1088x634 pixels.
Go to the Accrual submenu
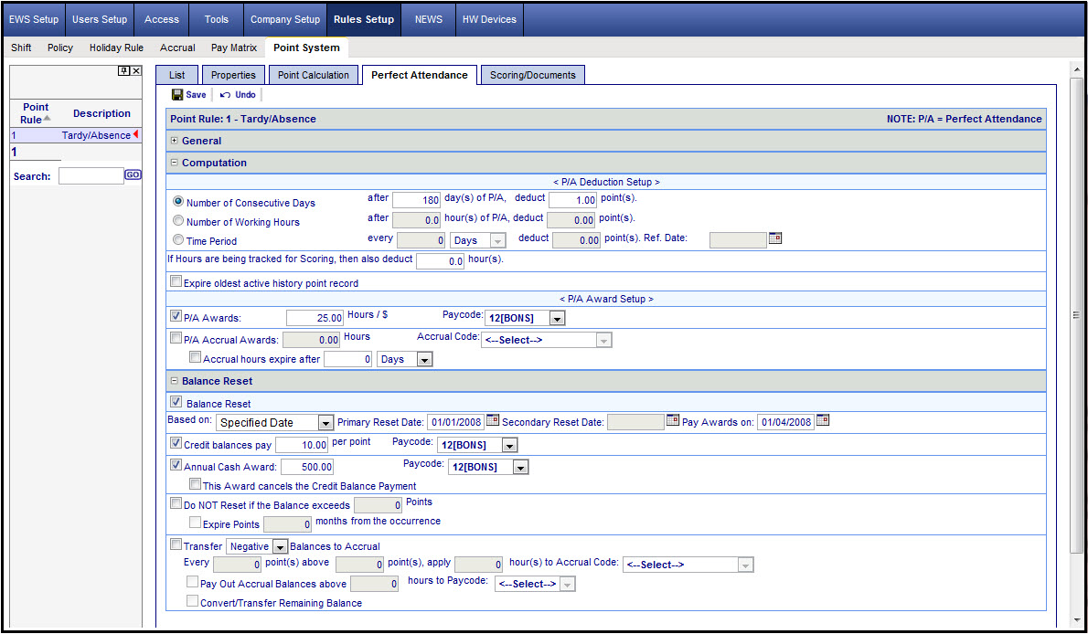[177, 48]
